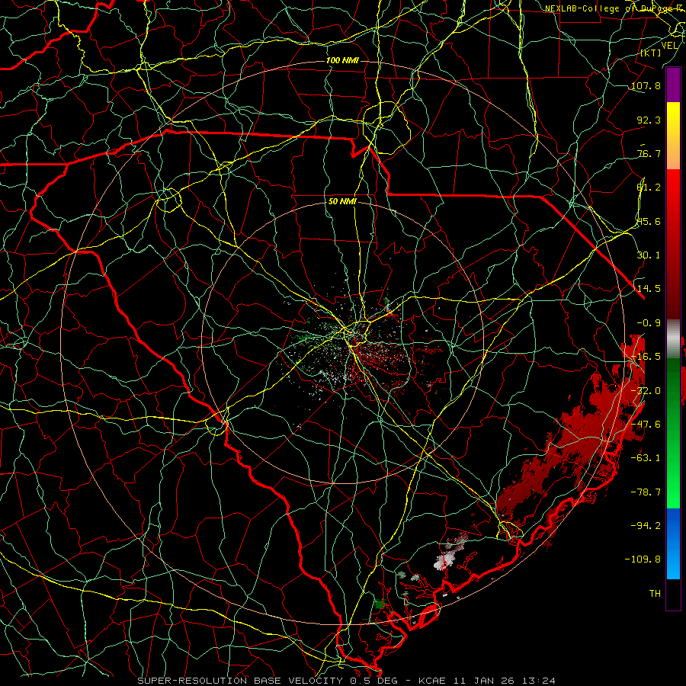Click the TH label on the legend
This screenshot has height=686, width=686.
point(655,594)
